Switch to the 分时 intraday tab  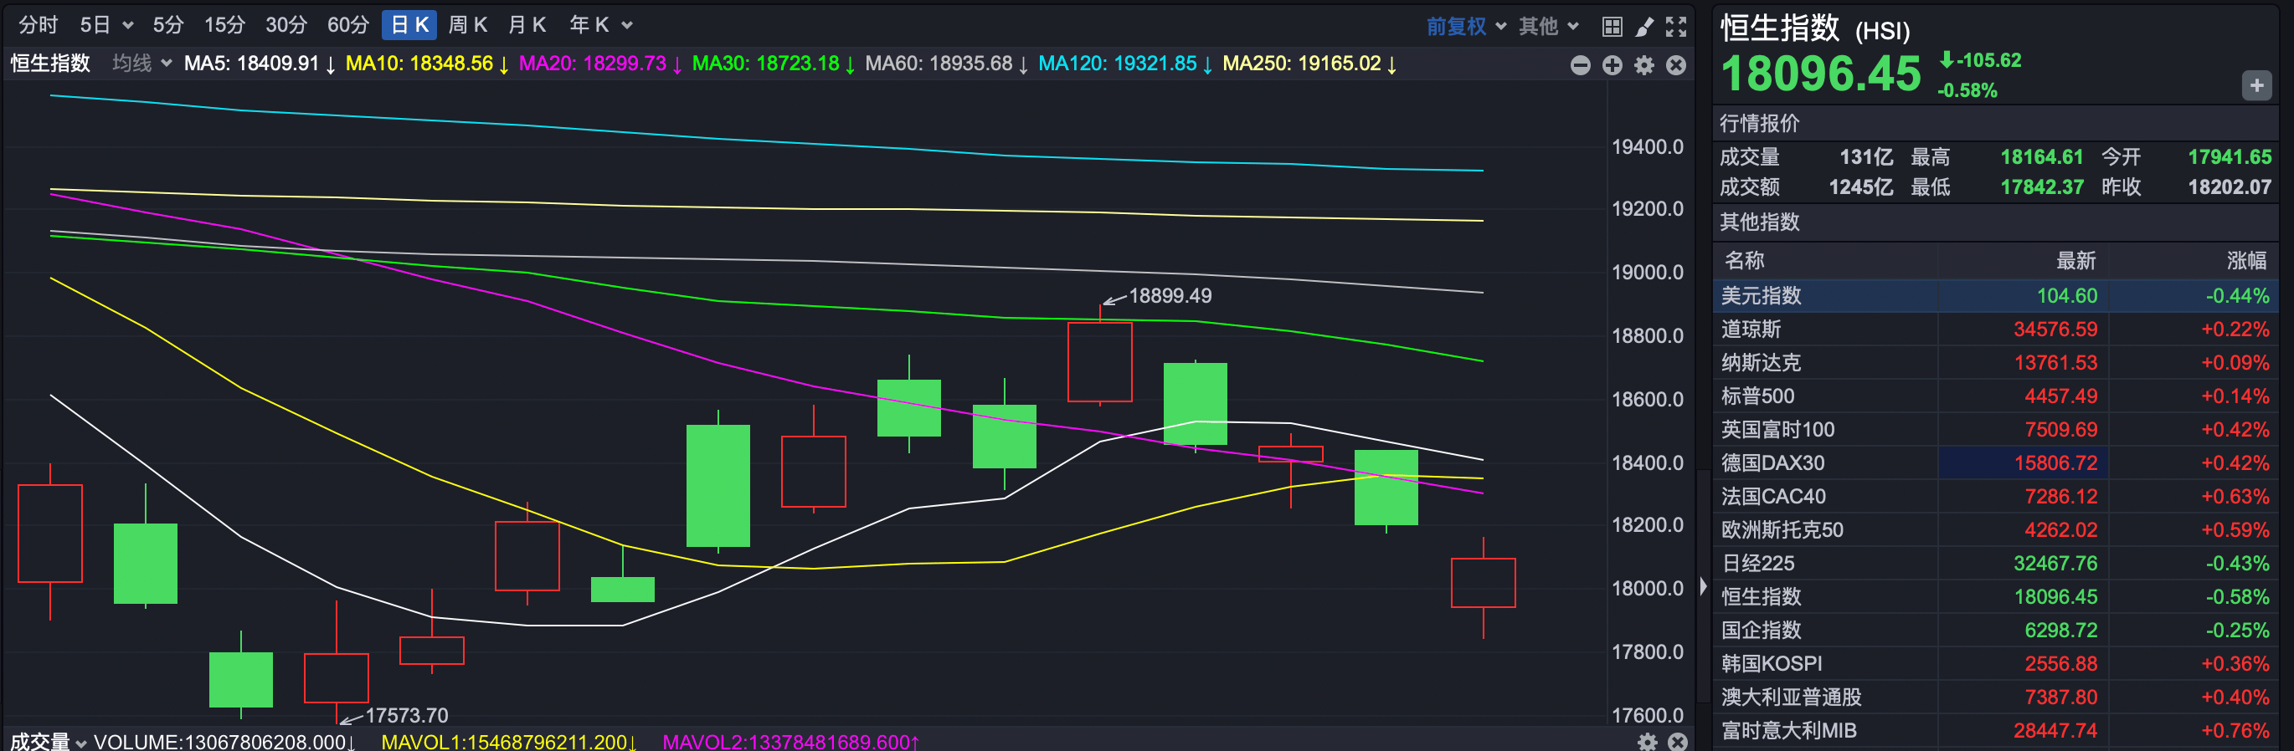pyautogui.click(x=39, y=25)
